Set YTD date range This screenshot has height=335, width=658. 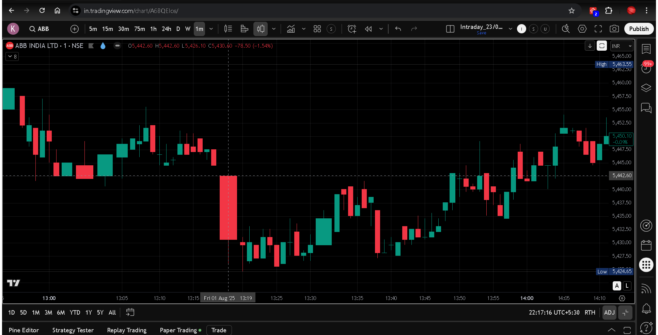pyautogui.click(x=75, y=312)
